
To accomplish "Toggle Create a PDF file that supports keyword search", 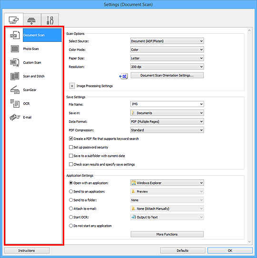I will [x=71, y=139].
